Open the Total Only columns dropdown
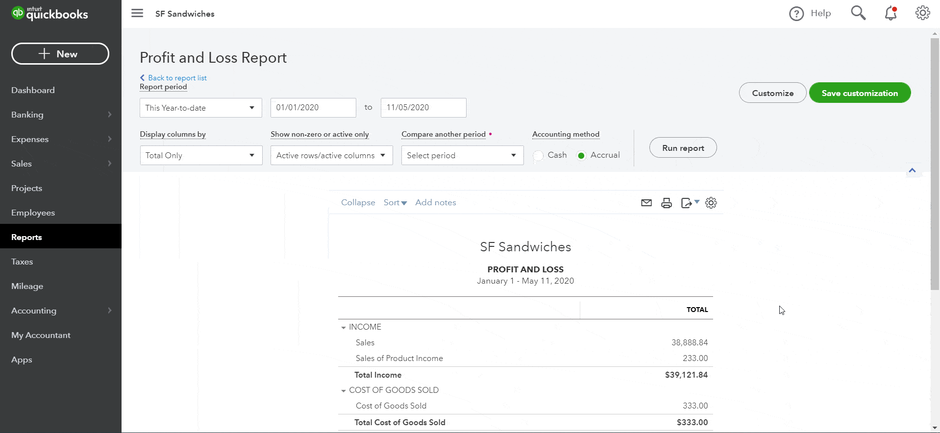The width and height of the screenshot is (940, 433). 201,155
